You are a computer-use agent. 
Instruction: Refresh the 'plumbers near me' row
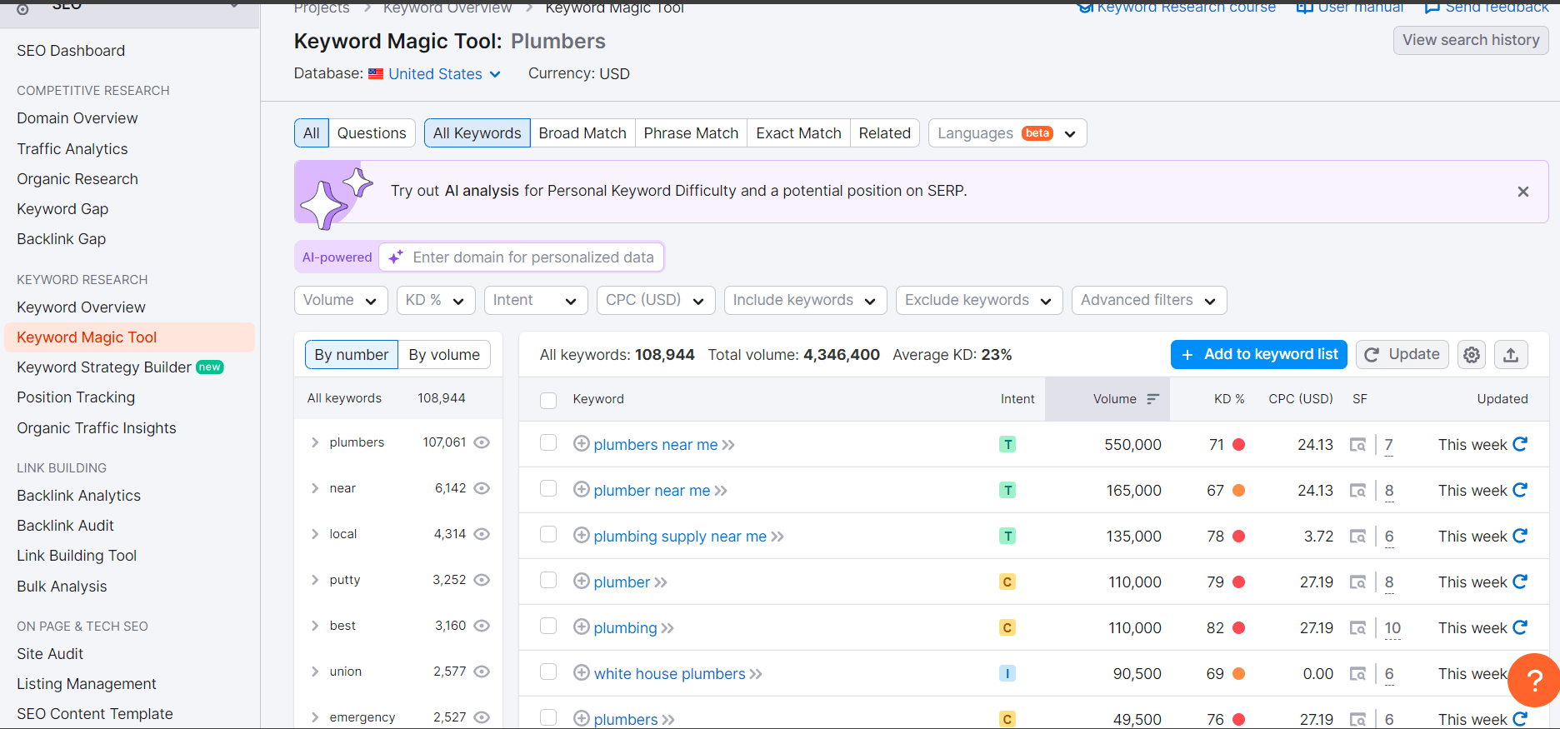1520,444
